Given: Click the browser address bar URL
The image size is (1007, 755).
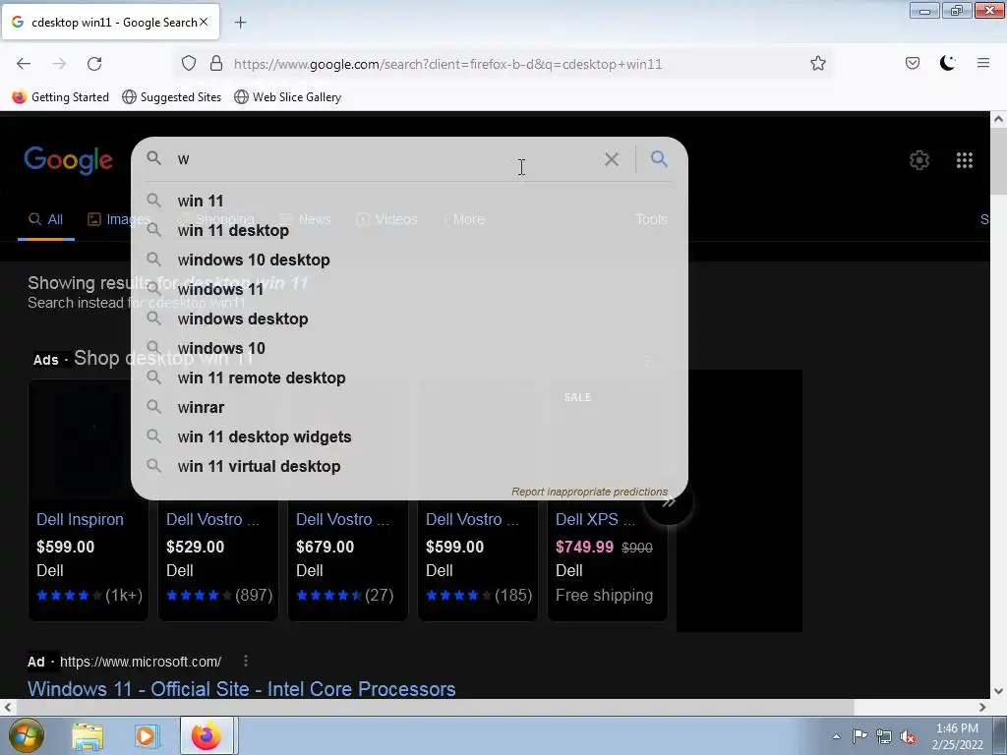Looking at the screenshot, I should (447, 64).
